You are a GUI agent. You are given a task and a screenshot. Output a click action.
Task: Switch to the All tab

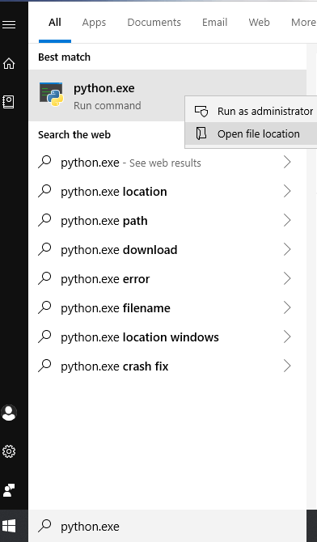pyautogui.click(x=55, y=23)
